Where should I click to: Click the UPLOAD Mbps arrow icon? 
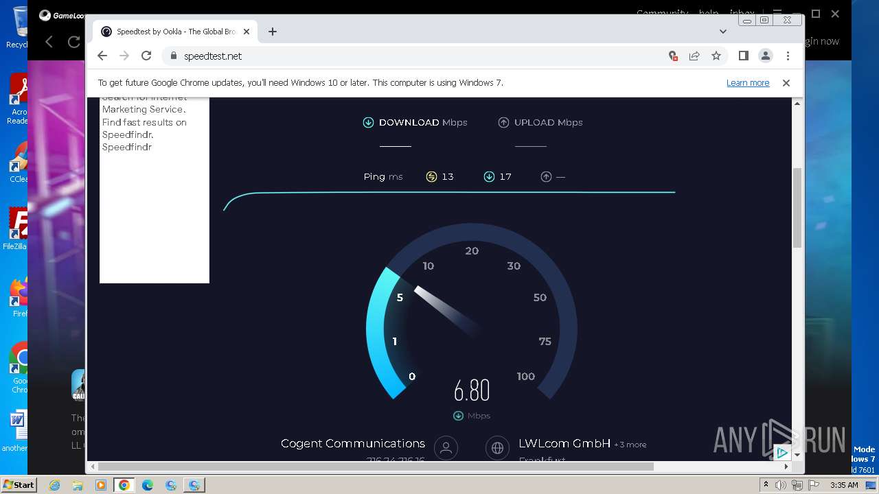point(503,123)
